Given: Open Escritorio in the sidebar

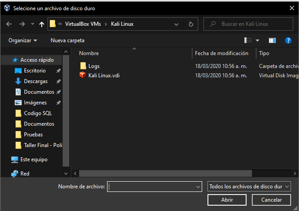Looking at the screenshot, I should tap(35, 71).
